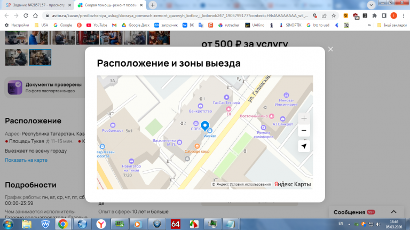Open the Google Диск bookmark
The width and height of the screenshot is (410, 230).
coord(136,25)
